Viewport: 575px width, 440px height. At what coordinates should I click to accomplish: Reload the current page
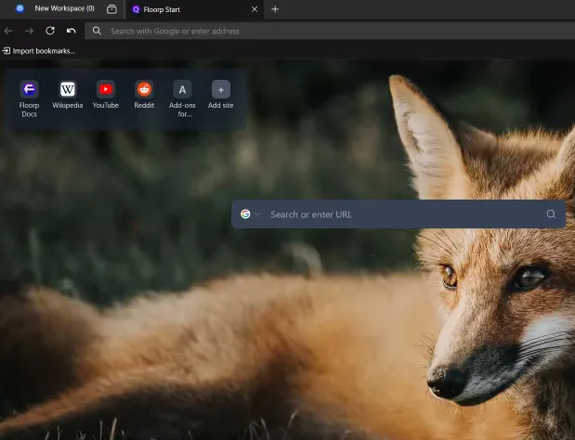pos(50,31)
